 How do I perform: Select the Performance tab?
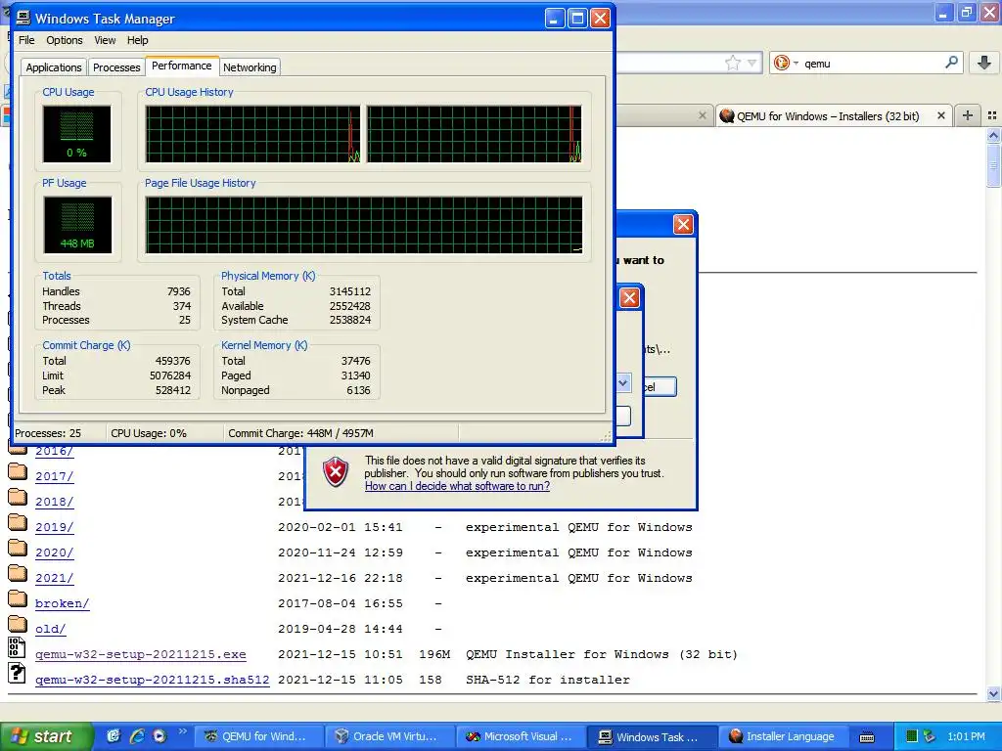point(181,66)
